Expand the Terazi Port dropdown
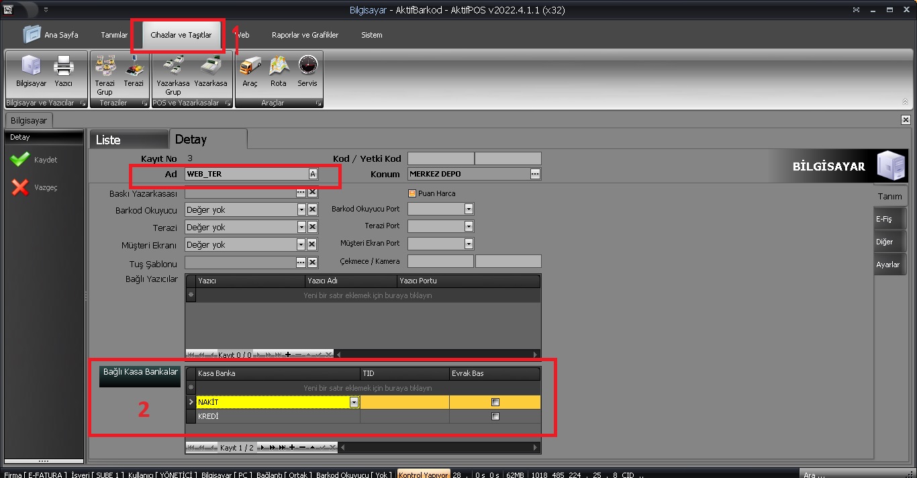The height and width of the screenshot is (478, 917). 469,227
